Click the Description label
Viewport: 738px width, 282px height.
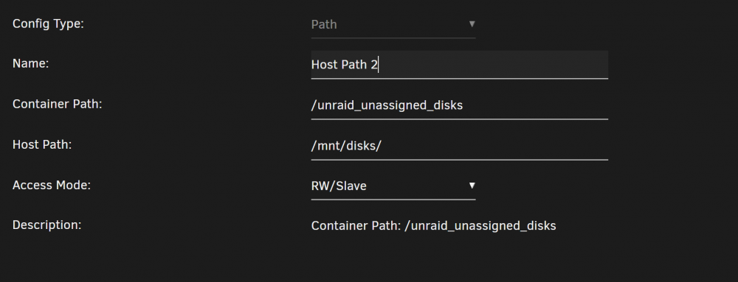[46, 225]
